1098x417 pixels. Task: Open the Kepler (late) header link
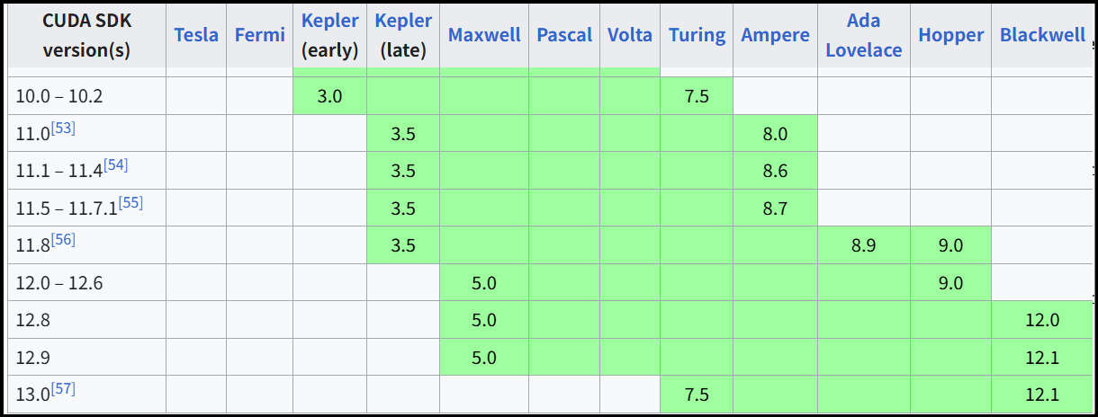tap(403, 21)
